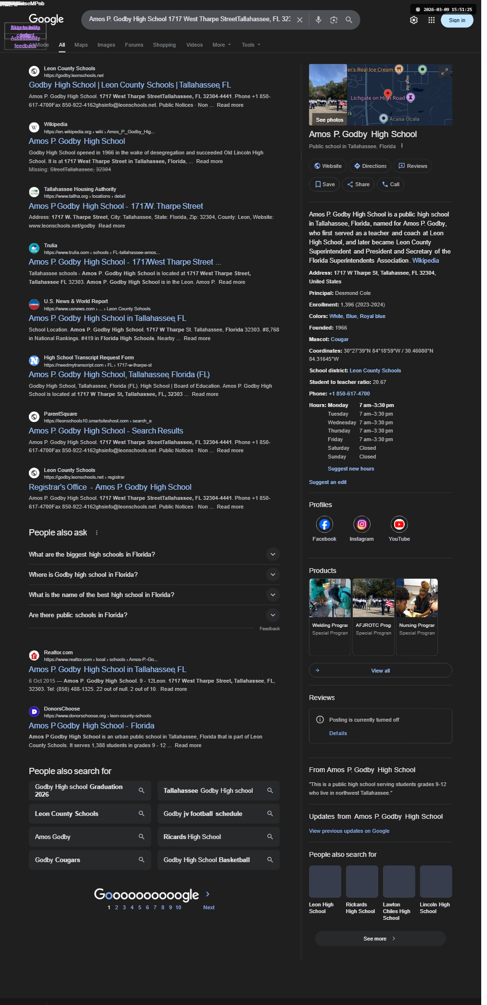Click the red map pin marker
The height and width of the screenshot is (1005, 487).
(388, 93)
